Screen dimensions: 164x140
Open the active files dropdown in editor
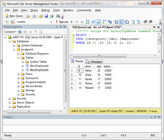coord(154,27)
